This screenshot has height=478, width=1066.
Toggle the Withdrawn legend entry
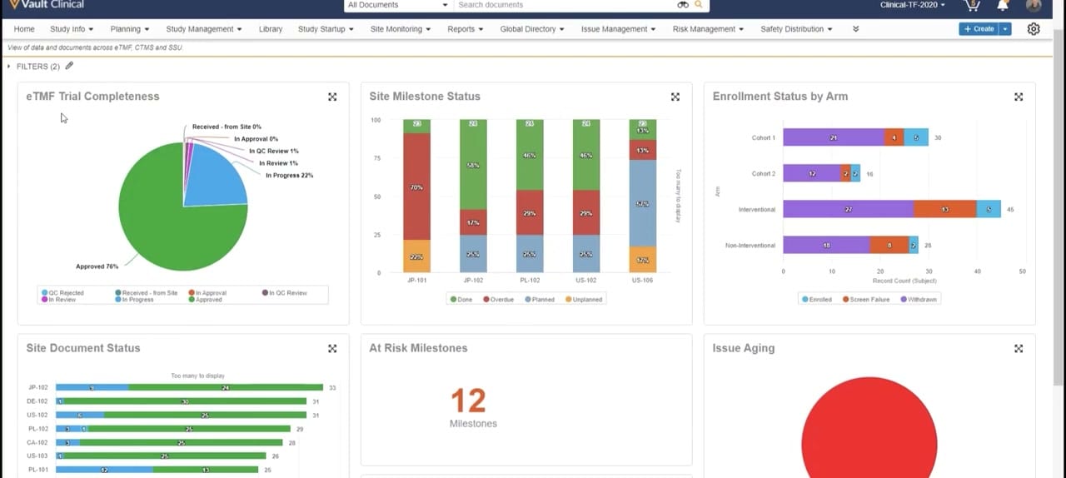coord(918,299)
